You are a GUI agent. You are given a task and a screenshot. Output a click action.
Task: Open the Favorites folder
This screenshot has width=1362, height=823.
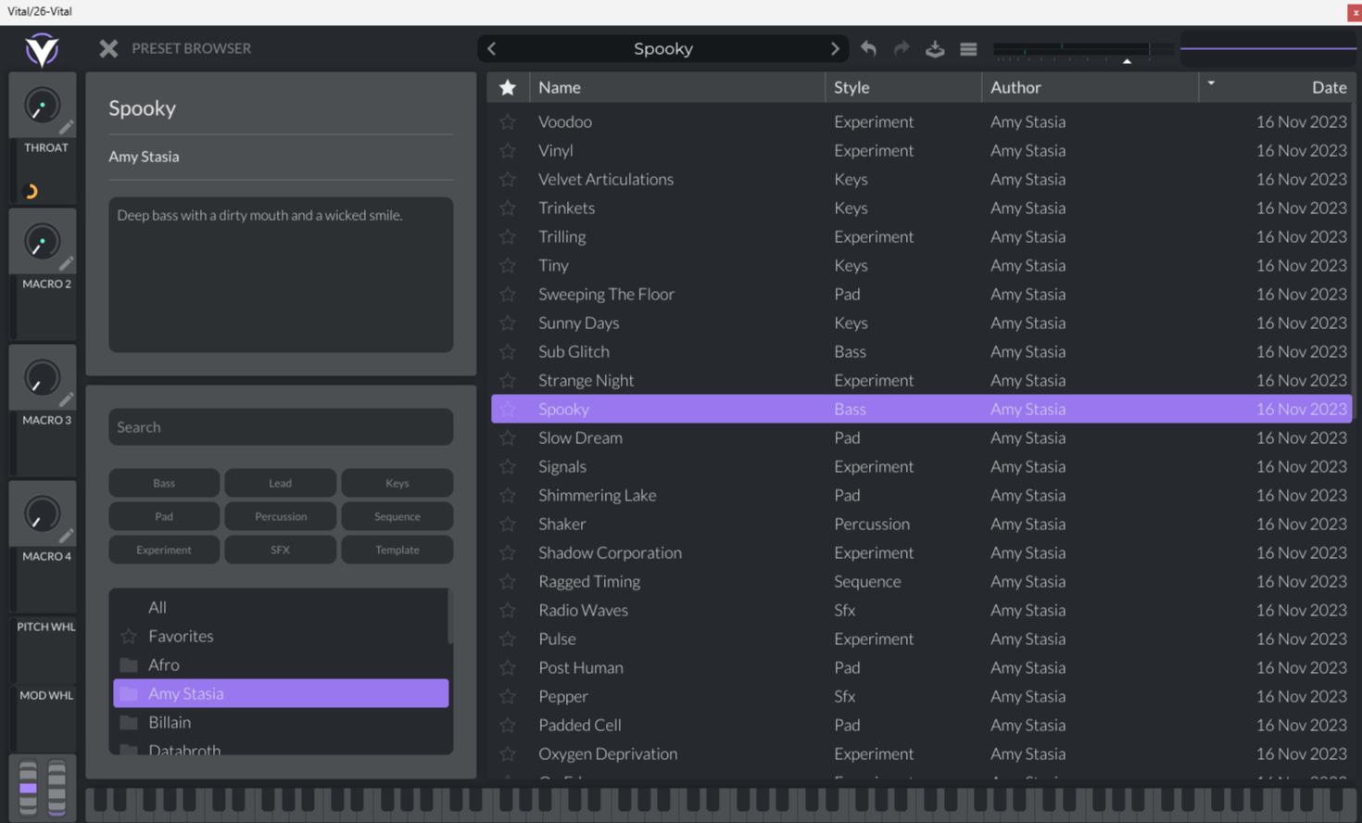click(x=280, y=636)
